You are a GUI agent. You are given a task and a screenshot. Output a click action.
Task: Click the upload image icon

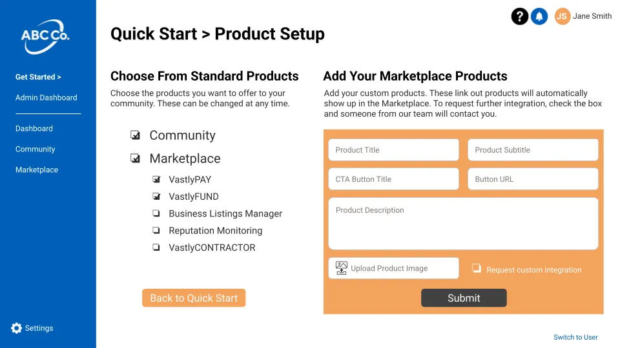pos(341,267)
